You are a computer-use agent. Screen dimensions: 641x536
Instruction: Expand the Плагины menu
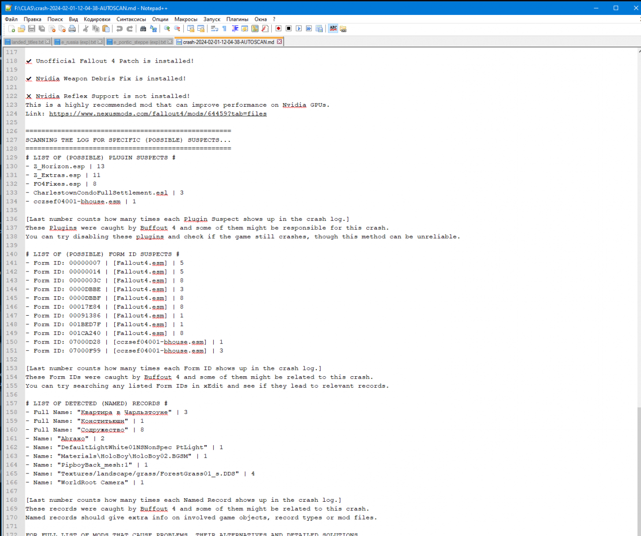click(237, 19)
